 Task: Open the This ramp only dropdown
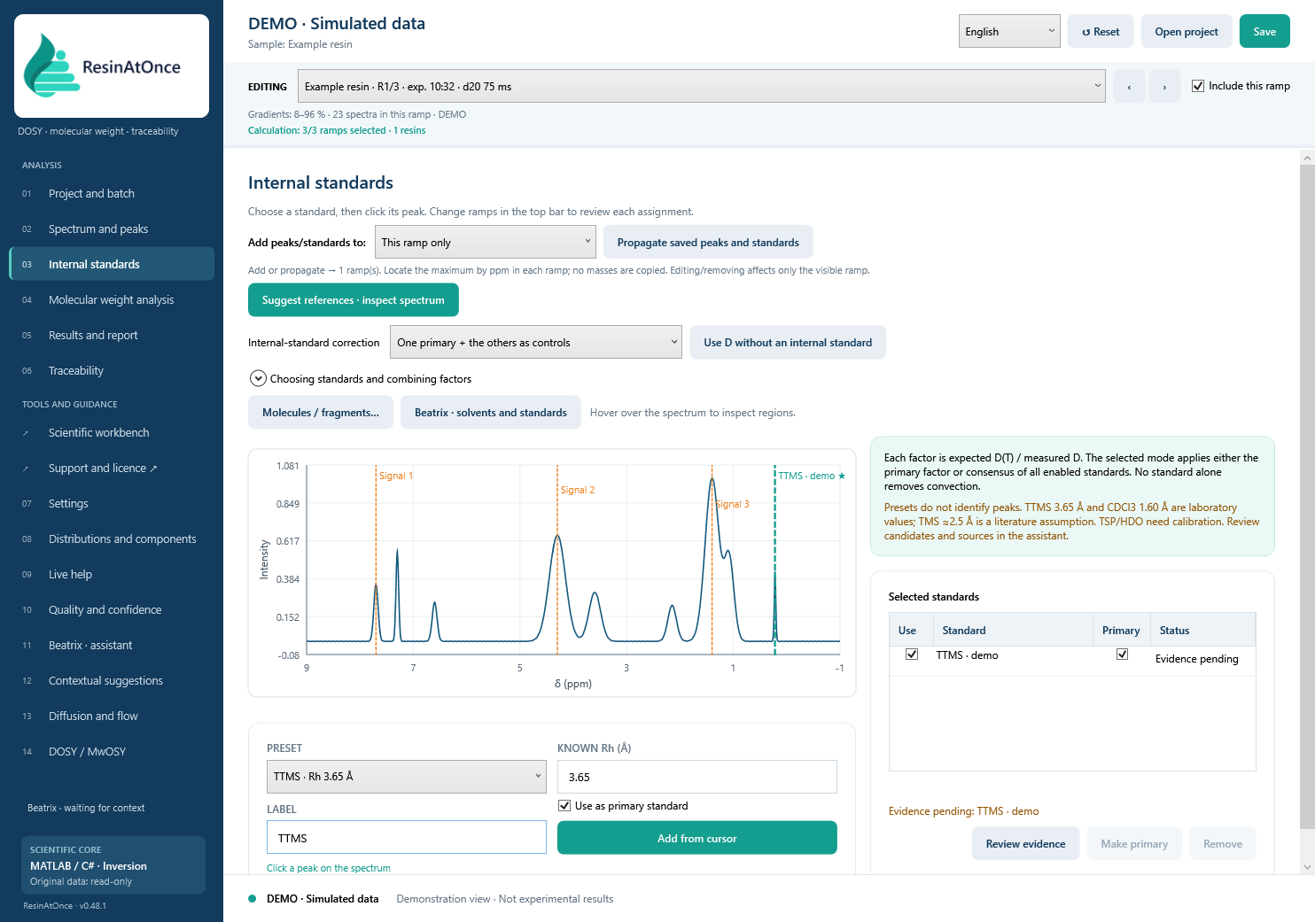[485, 243]
